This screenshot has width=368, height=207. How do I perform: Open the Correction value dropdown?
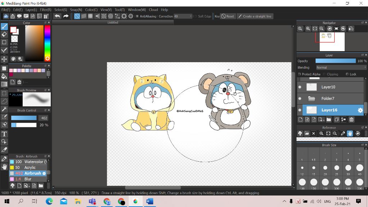pyautogui.click(x=183, y=16)
